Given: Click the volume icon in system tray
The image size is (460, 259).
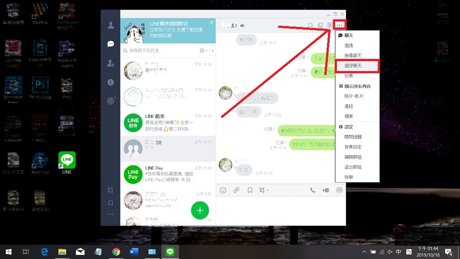Looking at the screenshot, I should [390, 252].
